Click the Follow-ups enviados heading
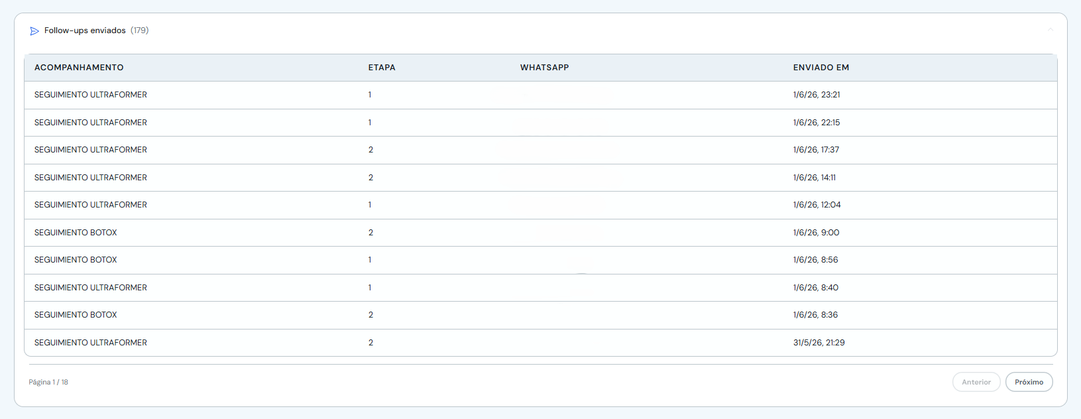Image resolution: width=1081 pixels, height=419 pixels. pyautogui.click(x=85, y=30)
